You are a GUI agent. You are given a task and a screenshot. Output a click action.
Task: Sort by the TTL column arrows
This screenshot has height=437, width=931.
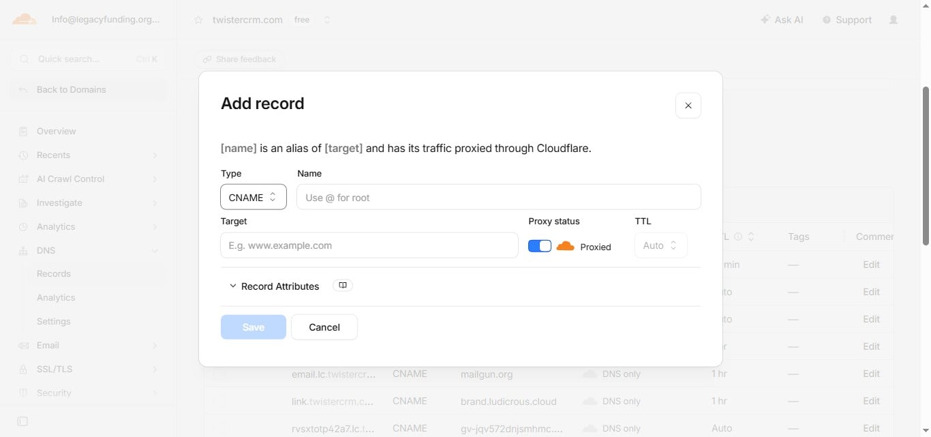click(x=751, y=237)
